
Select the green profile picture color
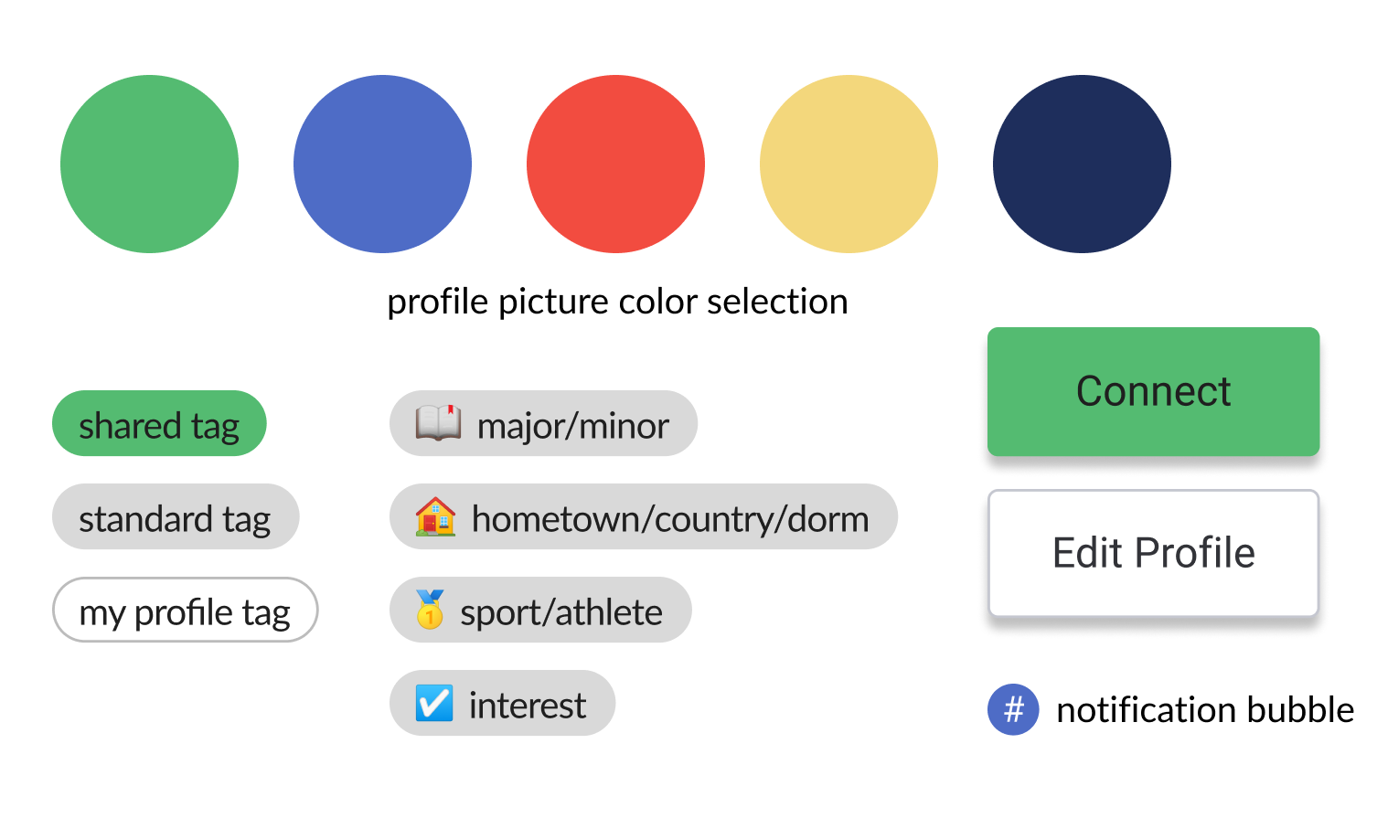(x=149, y=165)
